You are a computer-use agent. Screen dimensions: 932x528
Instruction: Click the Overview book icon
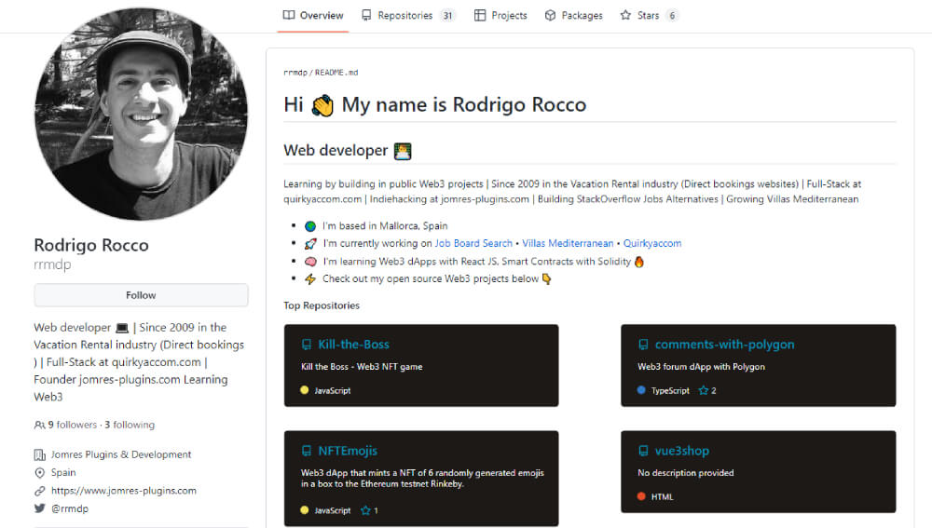[289, 16]
